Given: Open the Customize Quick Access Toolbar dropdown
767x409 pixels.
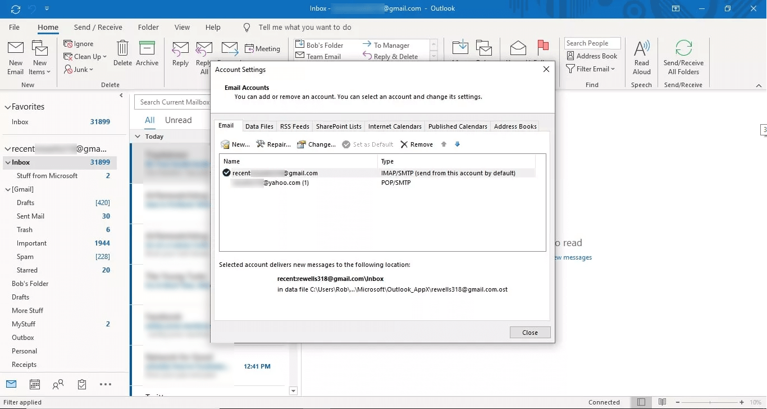Looking at the screenshot, I should coord(47,8).
